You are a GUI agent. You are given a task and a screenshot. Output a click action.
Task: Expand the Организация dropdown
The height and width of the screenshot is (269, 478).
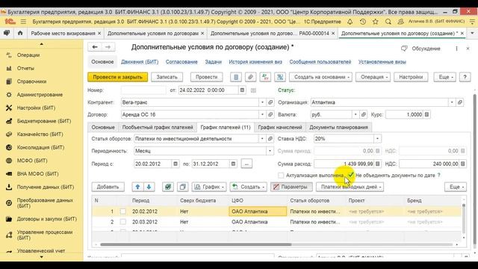coord(452,102)
